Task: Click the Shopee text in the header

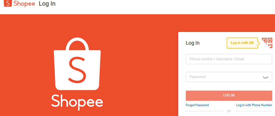Action: pyautogui.click(x=24, y=4)
